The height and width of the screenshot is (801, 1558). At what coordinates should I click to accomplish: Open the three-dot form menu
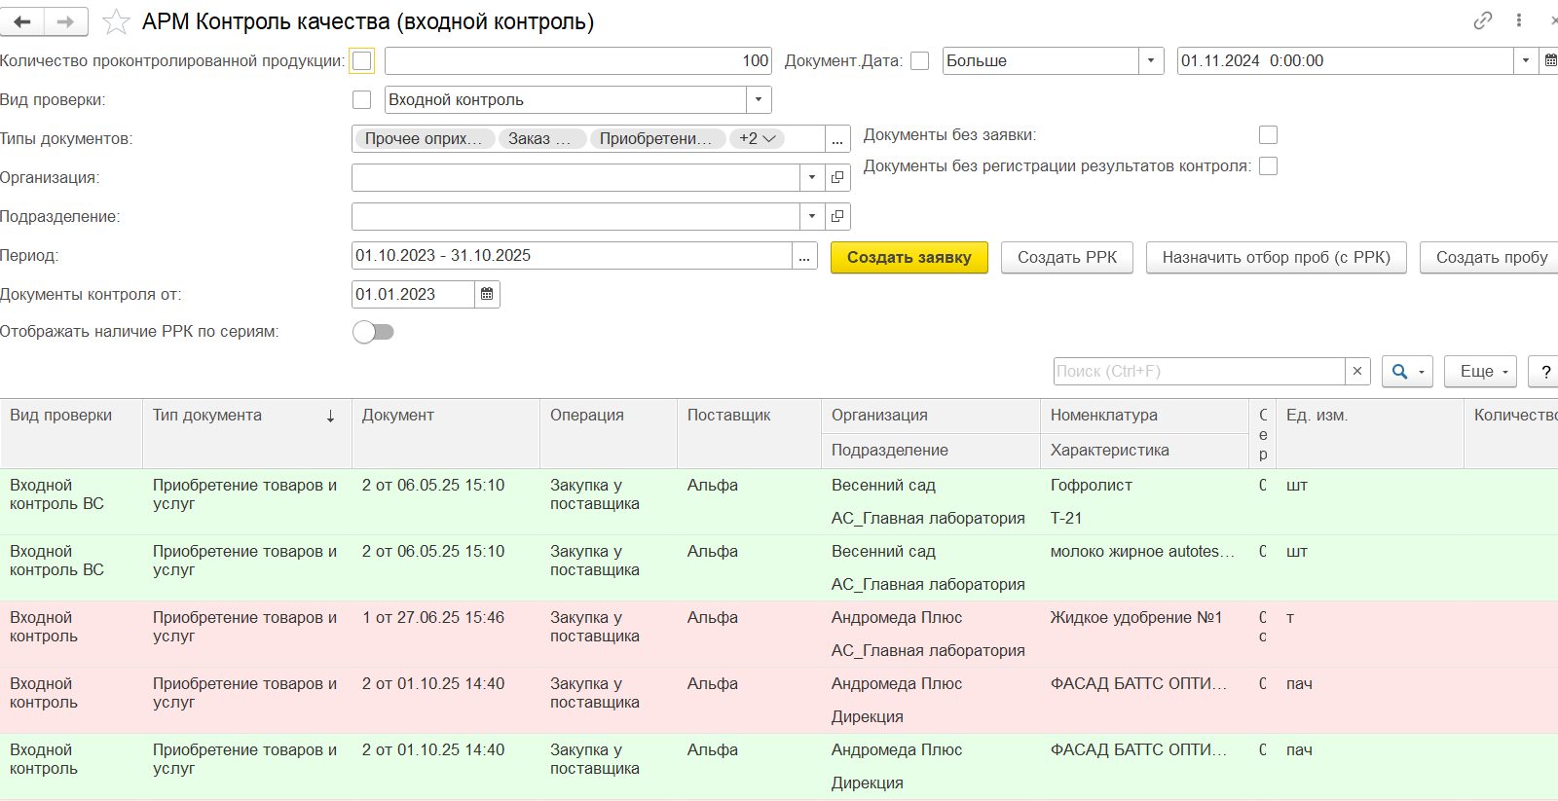tap(1519, 20)
